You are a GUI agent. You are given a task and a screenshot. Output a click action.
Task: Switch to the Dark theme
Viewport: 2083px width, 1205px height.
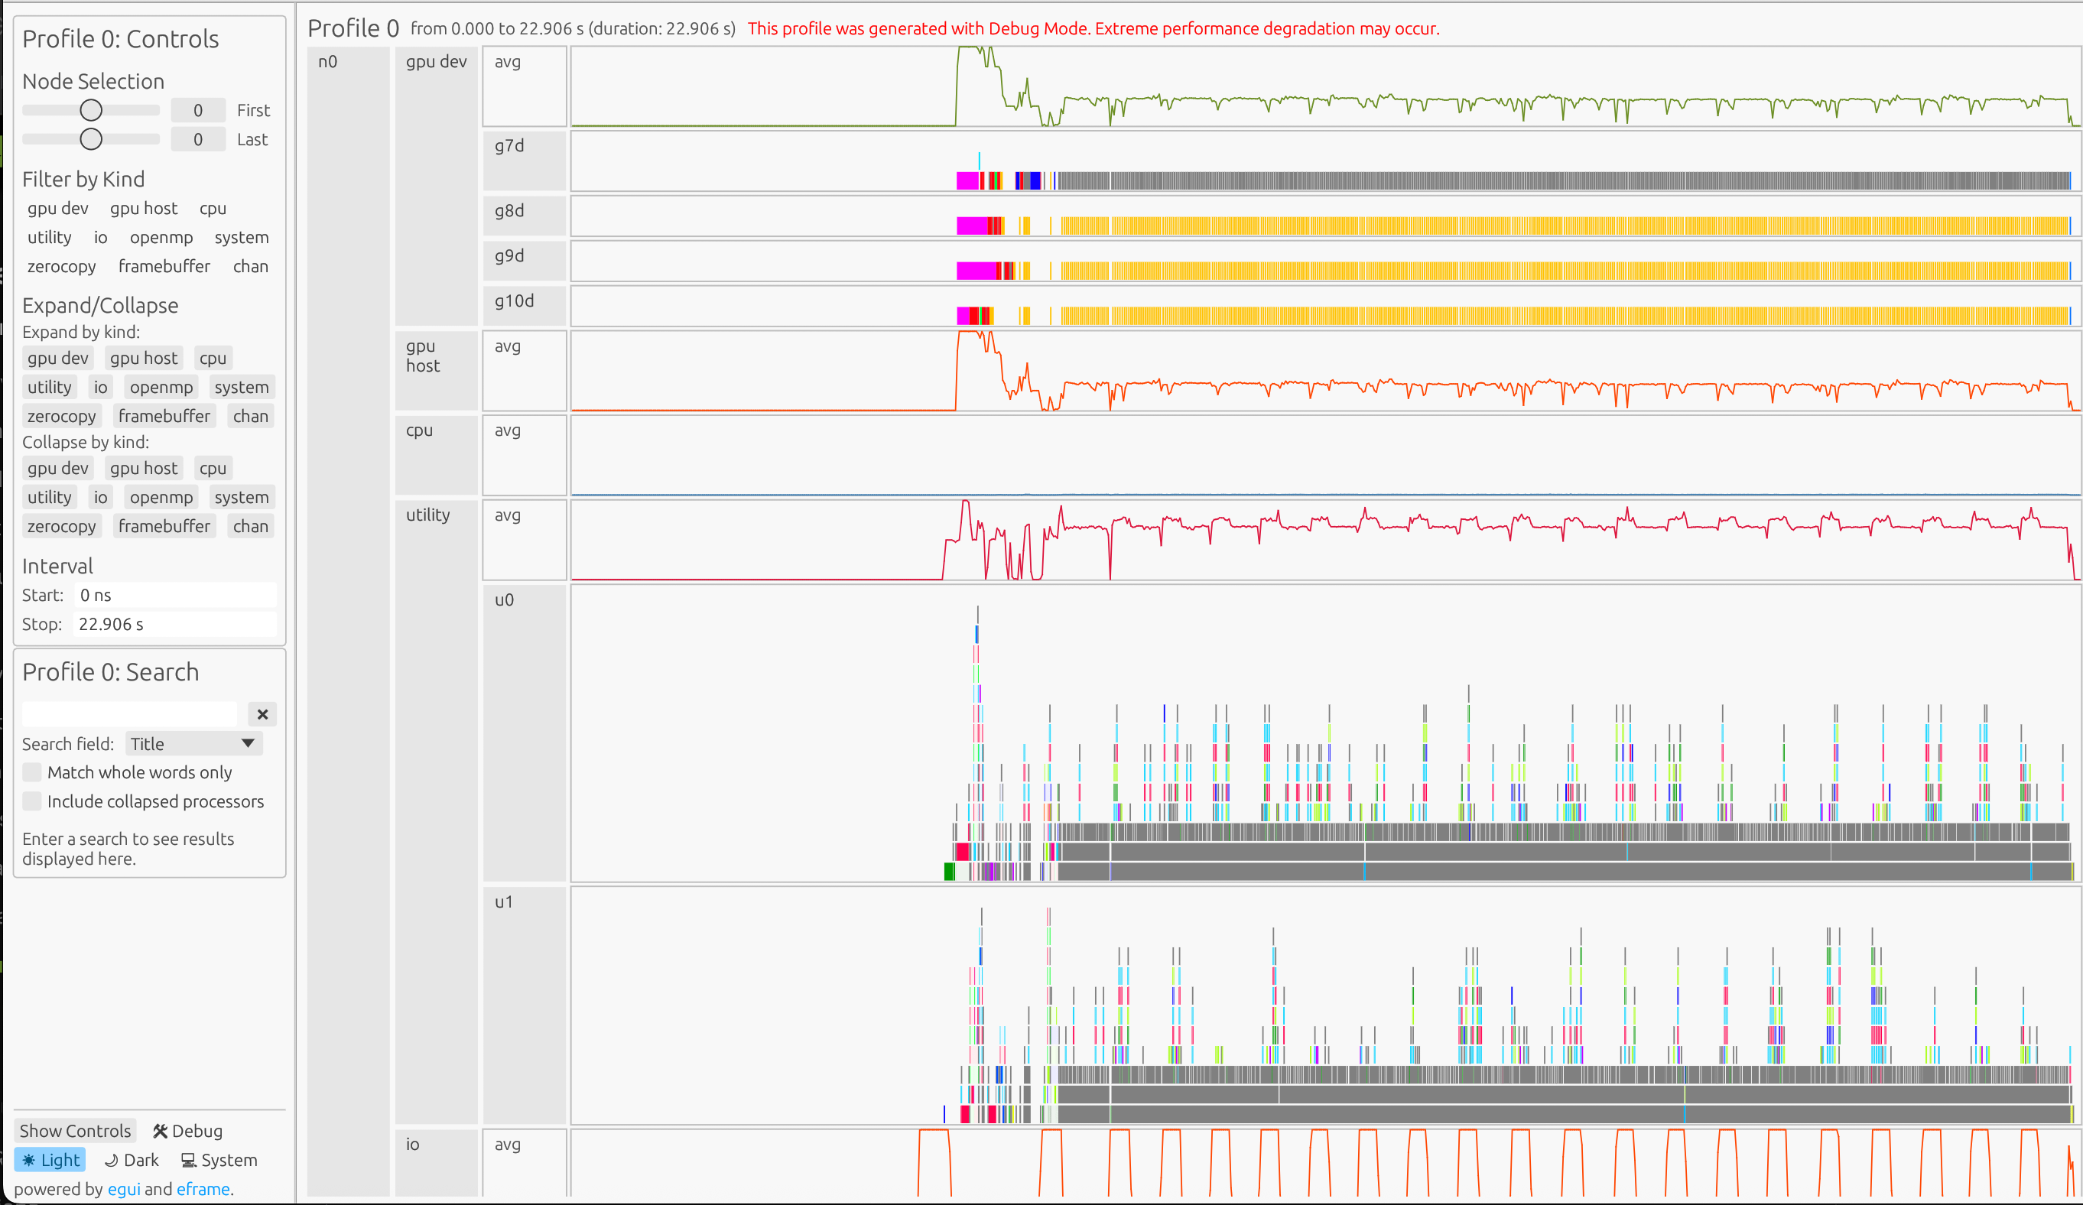(x=132, y=1160)
